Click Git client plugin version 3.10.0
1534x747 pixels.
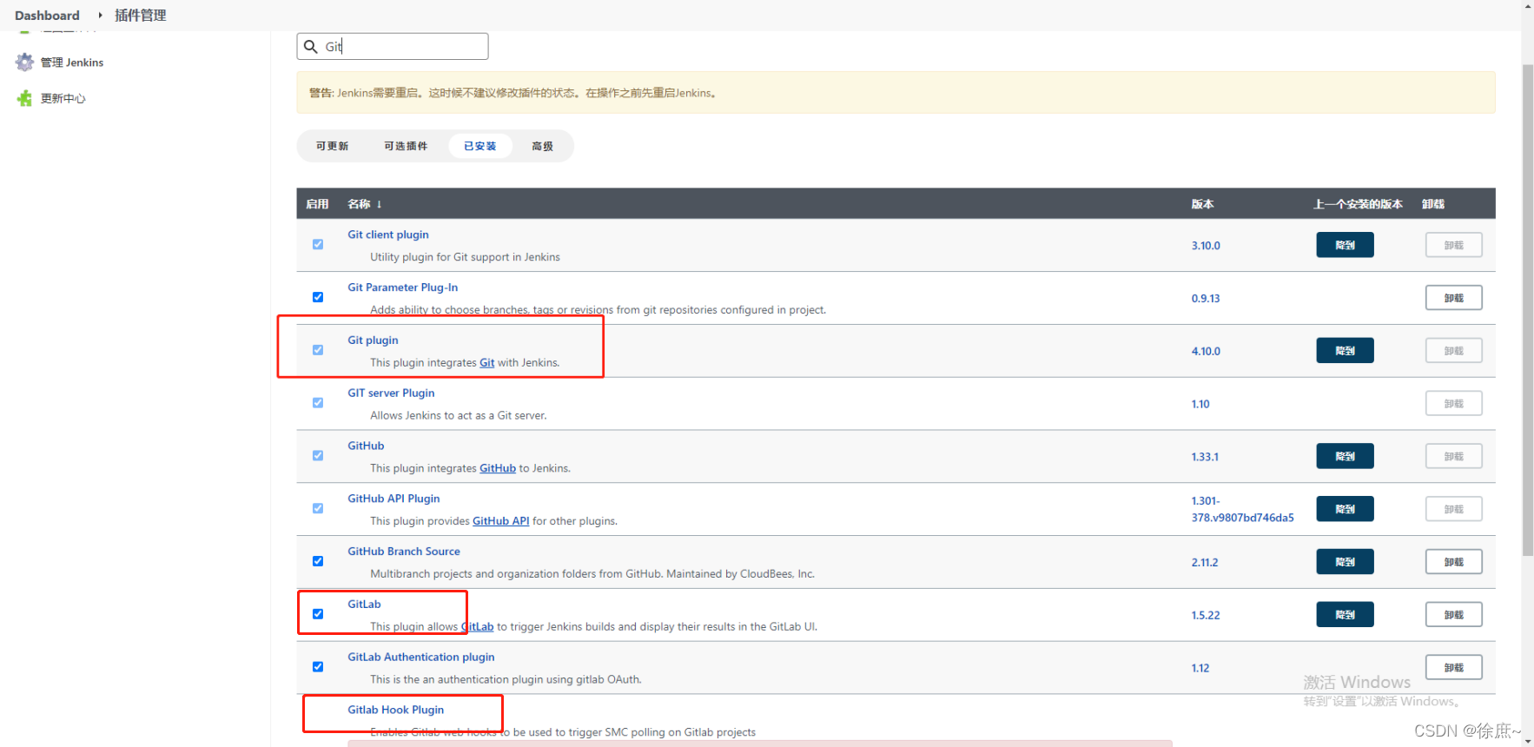pyautogui.click(x=1206, y=246)
